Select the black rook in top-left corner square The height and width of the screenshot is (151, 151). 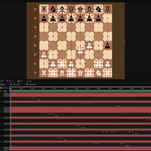(44, 9)
